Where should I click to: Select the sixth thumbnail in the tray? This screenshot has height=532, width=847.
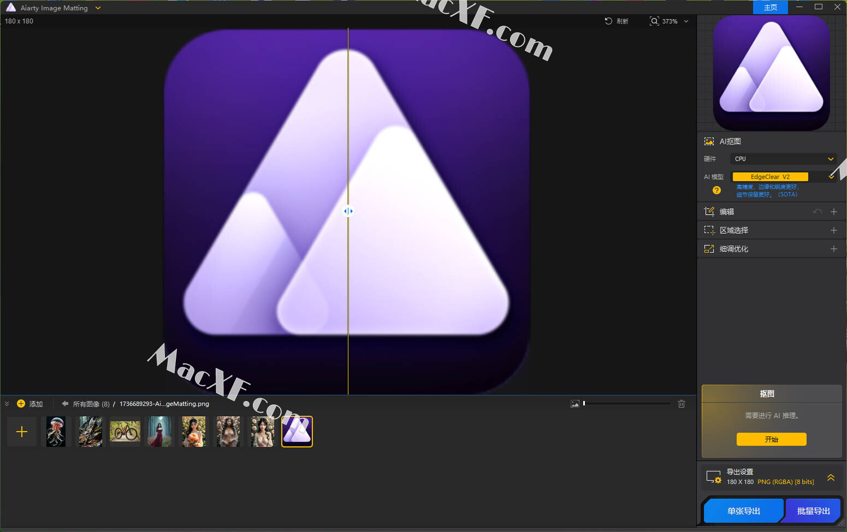pyautogui.click(x=228, y=432)
